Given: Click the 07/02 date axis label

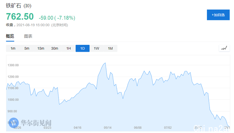Looking at the screenshot, I should point(168,128).
